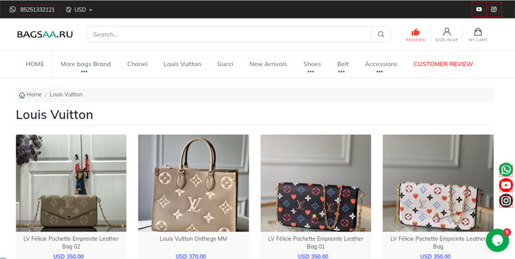Go to HOME in the navigation
515x259 pixels.
35,64
